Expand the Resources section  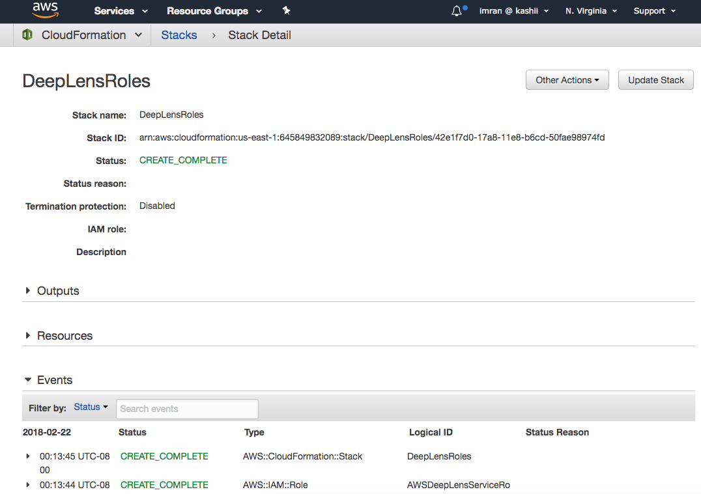[28, 335]
